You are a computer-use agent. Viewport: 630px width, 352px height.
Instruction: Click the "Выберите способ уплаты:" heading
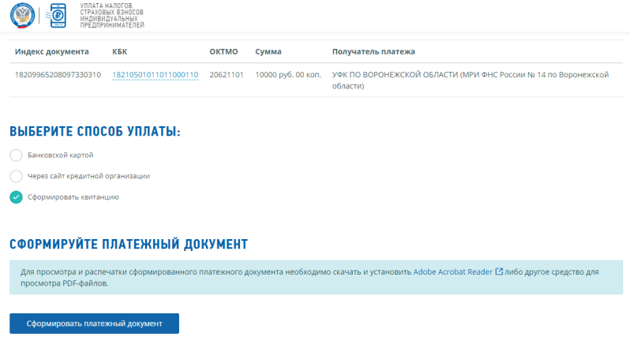tap(96, 131)
